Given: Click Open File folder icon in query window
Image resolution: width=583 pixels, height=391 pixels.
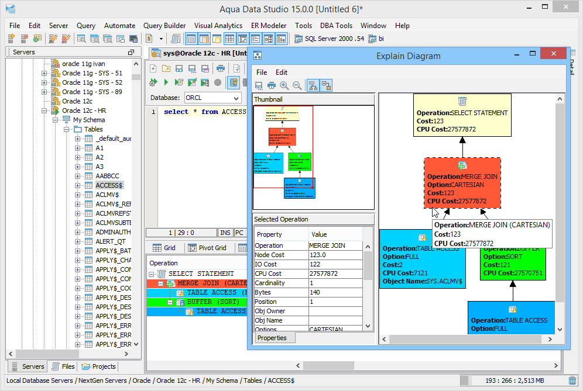Looking at the screenshot, I should [x=166, y=68].
